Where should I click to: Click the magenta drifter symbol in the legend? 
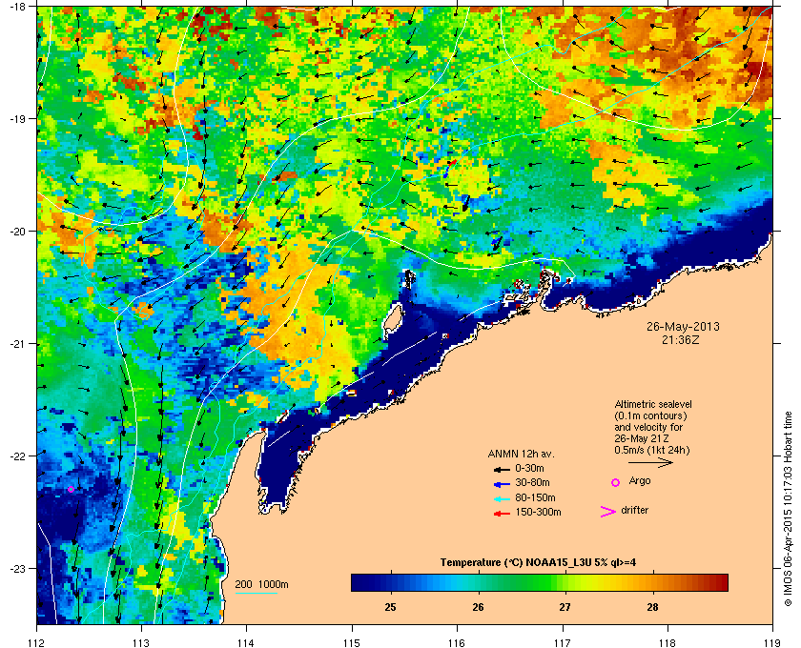[x=608, y=512]
